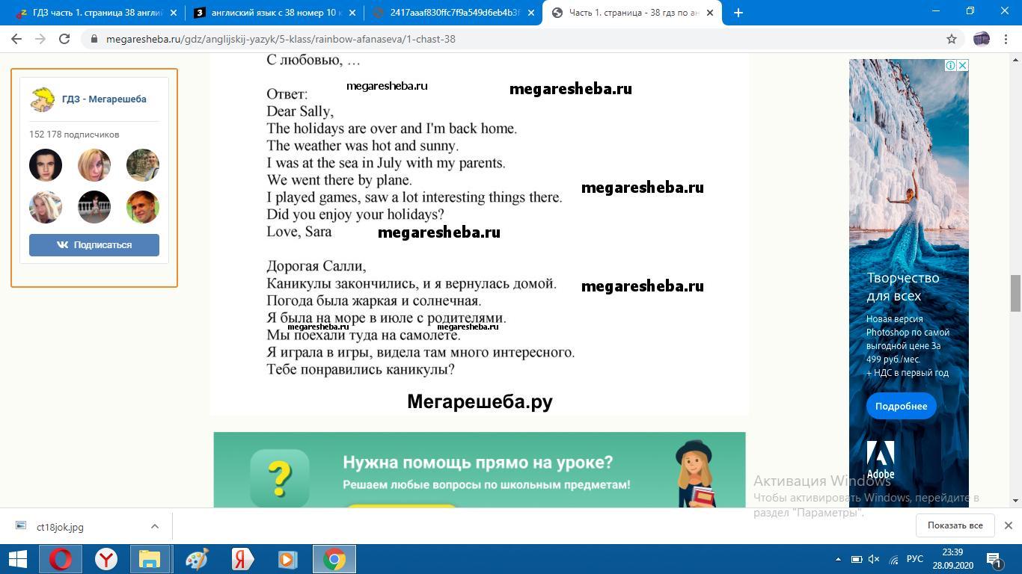Close the 'английский язык с 38 номер 10' tab
This screenshot has height=574, width=1022.
[x=352, y=13]
